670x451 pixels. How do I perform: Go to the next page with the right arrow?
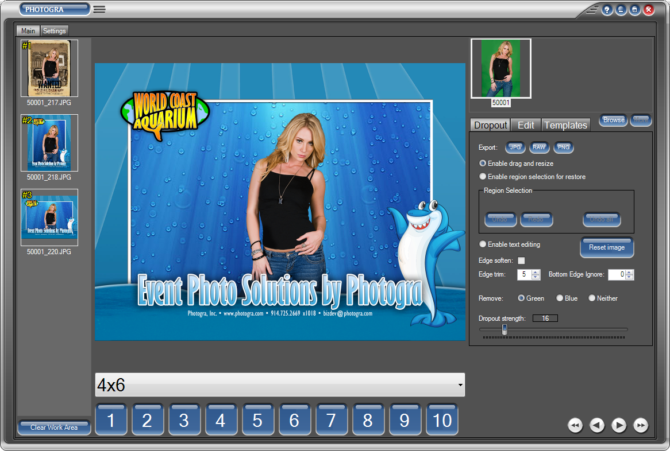(619, 425)
